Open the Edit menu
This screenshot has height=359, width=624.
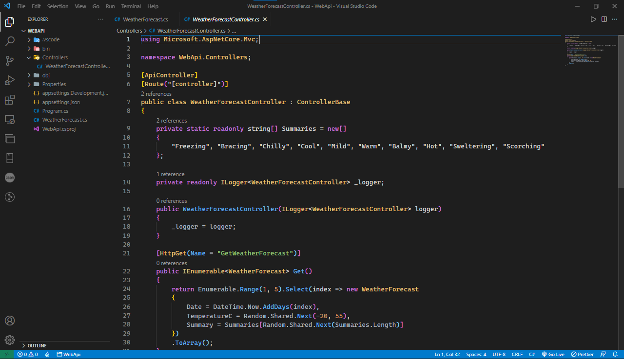click(x=36, y=6)
